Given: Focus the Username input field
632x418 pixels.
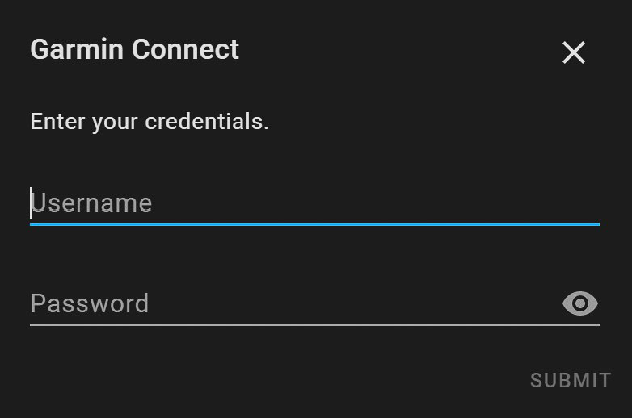Looking at the screenshot, I should pos(314,203).
